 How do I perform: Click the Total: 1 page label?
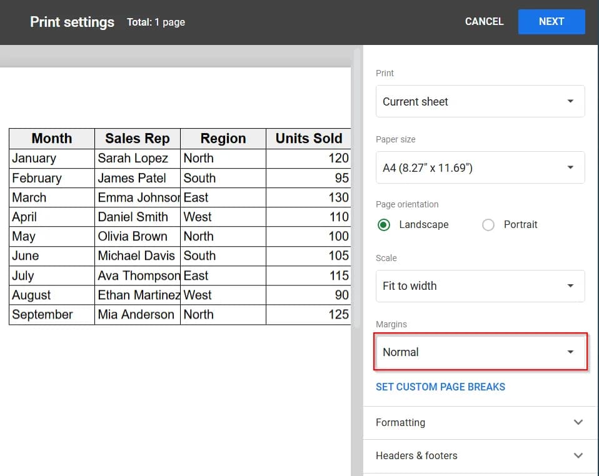pos(156,22)
